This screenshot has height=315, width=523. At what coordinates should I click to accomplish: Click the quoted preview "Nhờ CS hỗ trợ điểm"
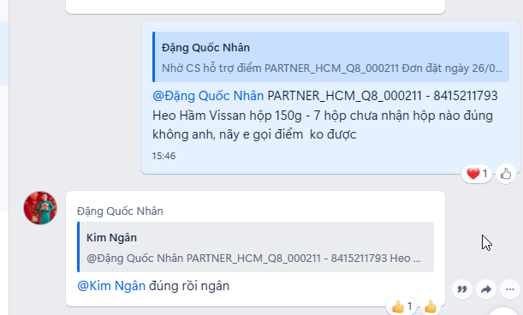click(211, 68)
